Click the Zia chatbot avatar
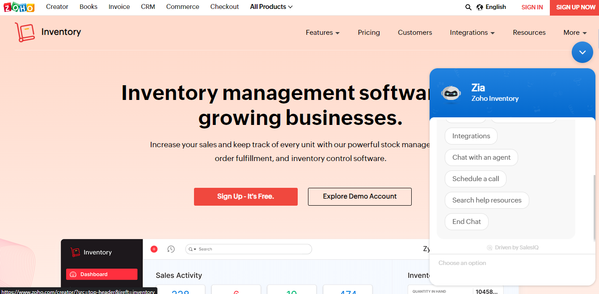 coord(451,93)
